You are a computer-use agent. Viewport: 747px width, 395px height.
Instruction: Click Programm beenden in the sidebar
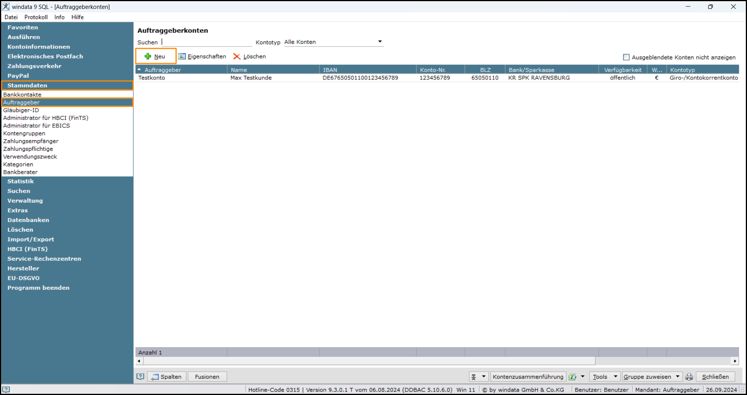67,288
